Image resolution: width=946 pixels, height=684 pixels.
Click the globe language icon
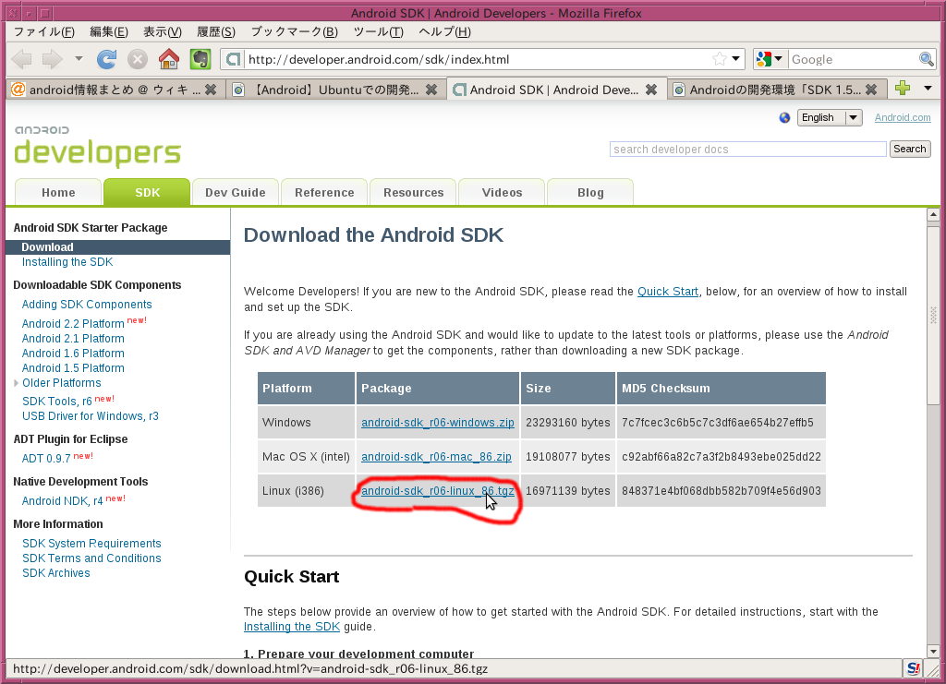coord(784,117)
